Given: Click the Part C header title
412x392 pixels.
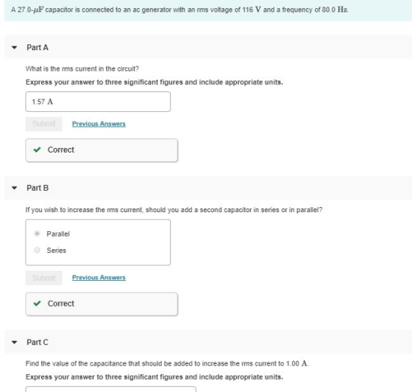Looking at the screenshot, I should (x=38, y=343).
